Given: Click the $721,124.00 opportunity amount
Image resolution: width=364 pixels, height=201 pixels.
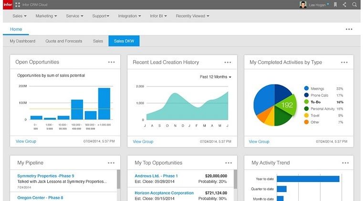Looking at the screenshot, I should 216,193.
